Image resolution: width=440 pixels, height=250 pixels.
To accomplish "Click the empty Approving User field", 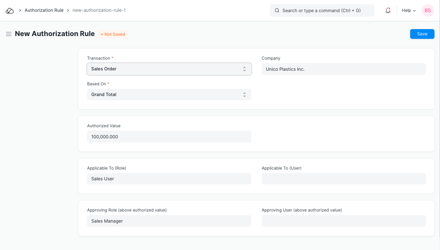I will (343, 221).
